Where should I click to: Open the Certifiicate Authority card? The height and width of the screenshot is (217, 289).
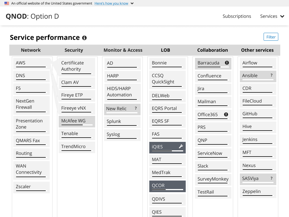[77, 67]
